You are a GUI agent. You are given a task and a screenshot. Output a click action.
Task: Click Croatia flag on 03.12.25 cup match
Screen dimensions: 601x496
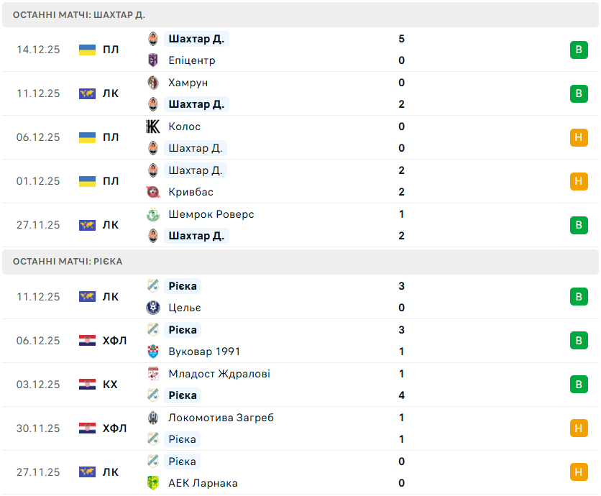pos(87,385)
